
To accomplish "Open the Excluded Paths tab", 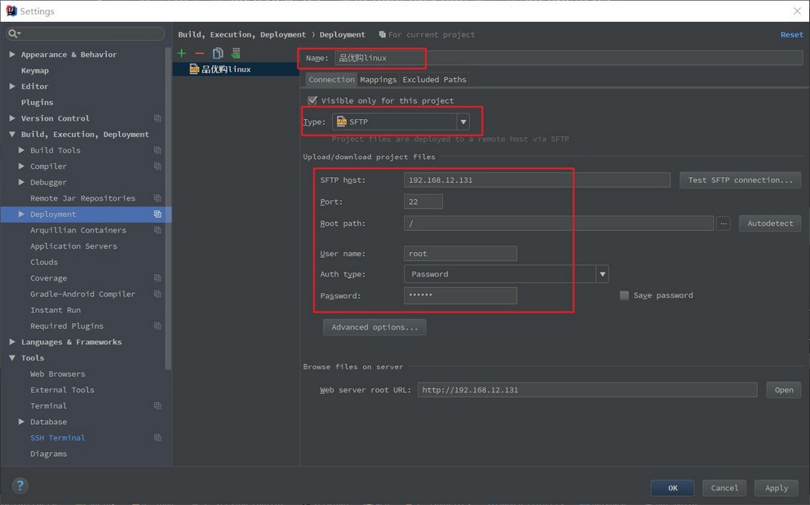I will click(435, 80).
